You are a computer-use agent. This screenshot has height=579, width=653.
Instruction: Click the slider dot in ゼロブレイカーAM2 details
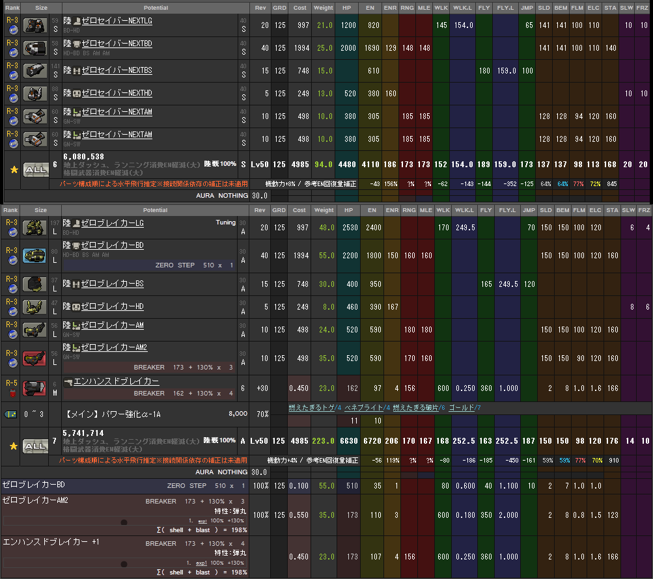[x=124, y=522]
